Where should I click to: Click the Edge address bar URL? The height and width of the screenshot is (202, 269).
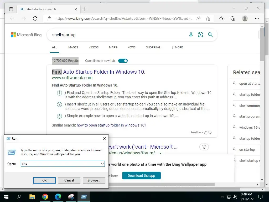124,18
